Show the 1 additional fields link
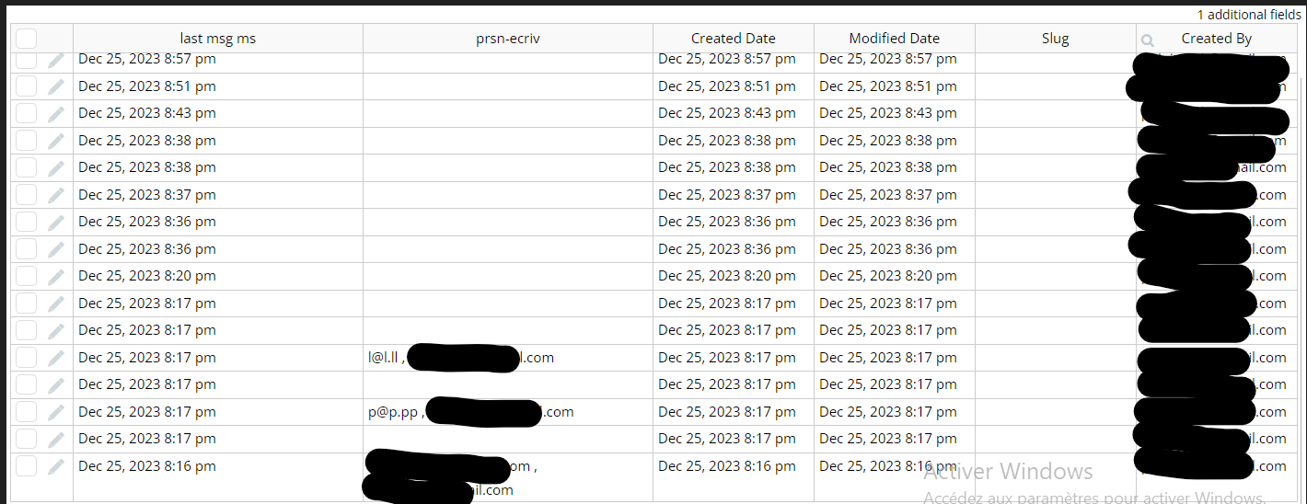This screenshot has width=1307, height=504. tap(1249, 15)
